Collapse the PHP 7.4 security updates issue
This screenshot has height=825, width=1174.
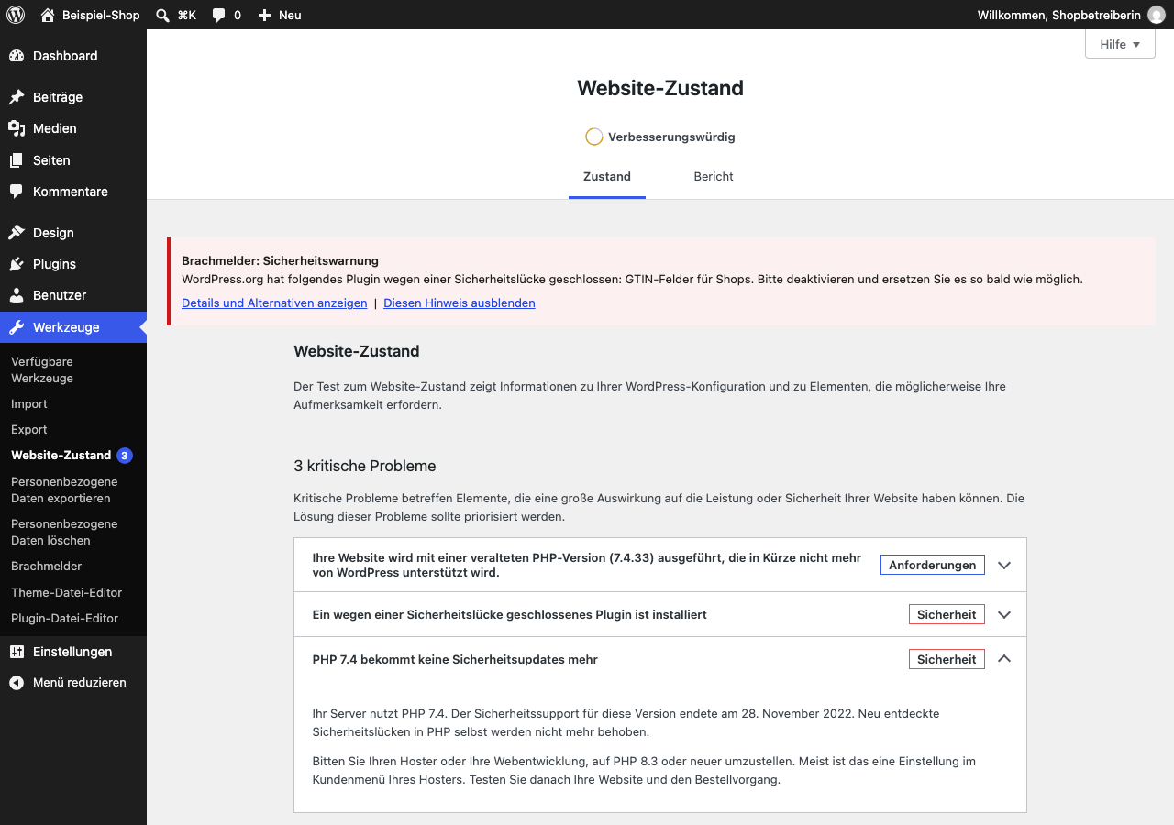tap(660, 659)
